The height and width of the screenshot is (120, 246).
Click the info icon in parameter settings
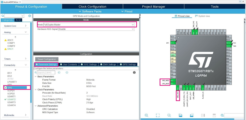click(134, 73)
